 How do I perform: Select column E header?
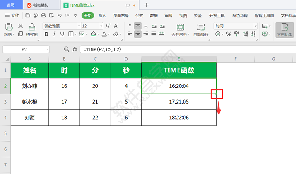click(x=179, y=59)
